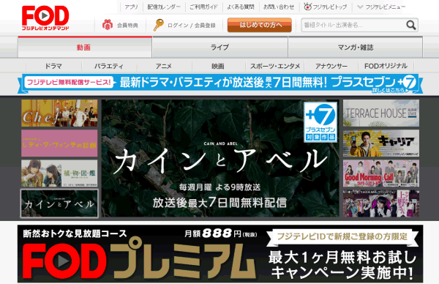Expand the フジテレビメニュー dropdown

381,7
